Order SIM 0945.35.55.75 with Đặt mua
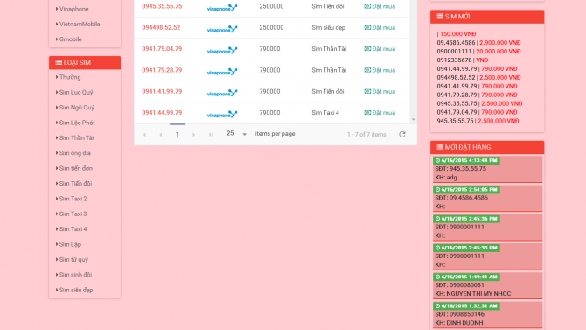The image size is (586, 330). [x=380, y=6]
